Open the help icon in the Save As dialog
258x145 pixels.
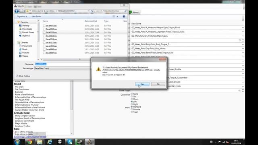(124, 17)
